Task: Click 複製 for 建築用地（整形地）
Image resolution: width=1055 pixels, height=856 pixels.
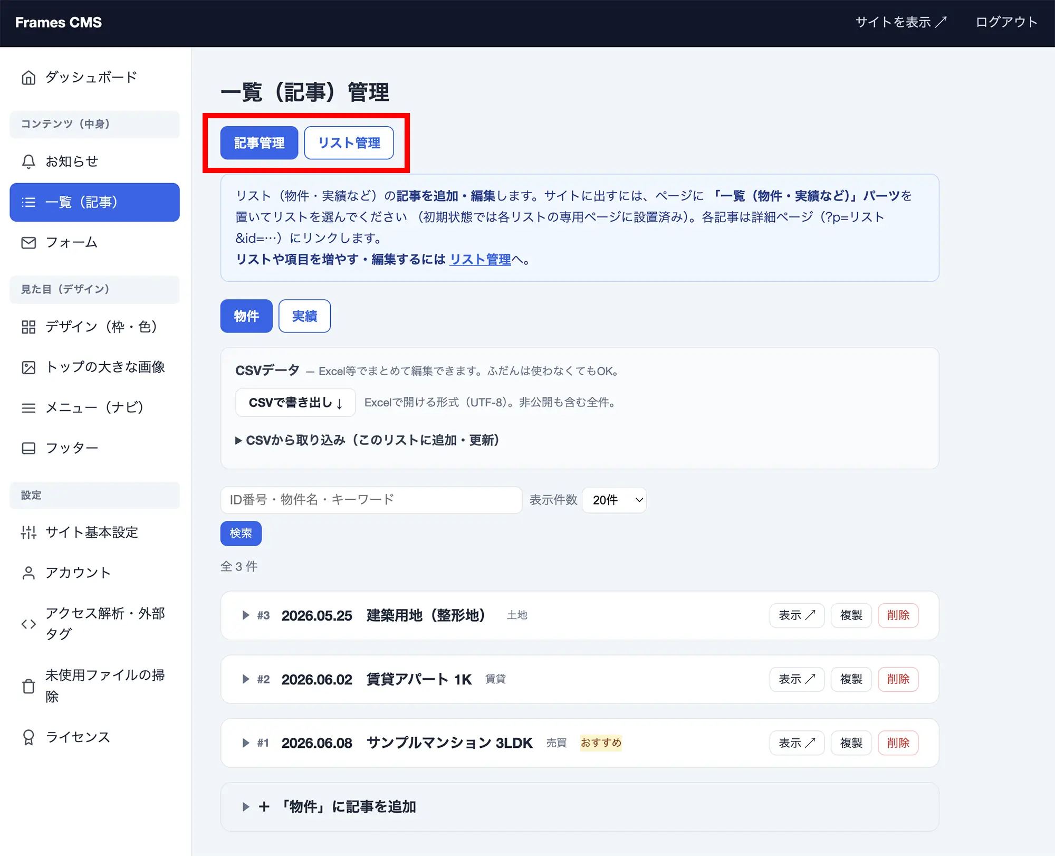Action: click(851, 615)
